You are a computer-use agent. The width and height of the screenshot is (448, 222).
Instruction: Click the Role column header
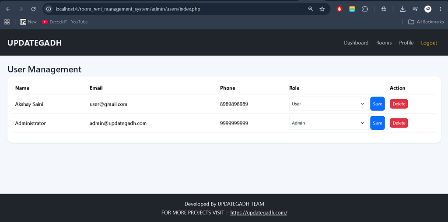click(x=294, y=88)
